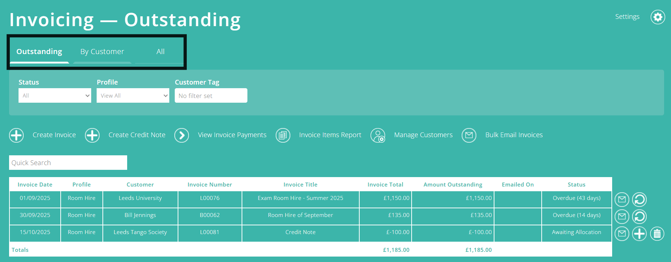Viewport: 671px width, 262px height.
Task: Open Bulk Email Invoices link
Action: click(x=514, y=135)
